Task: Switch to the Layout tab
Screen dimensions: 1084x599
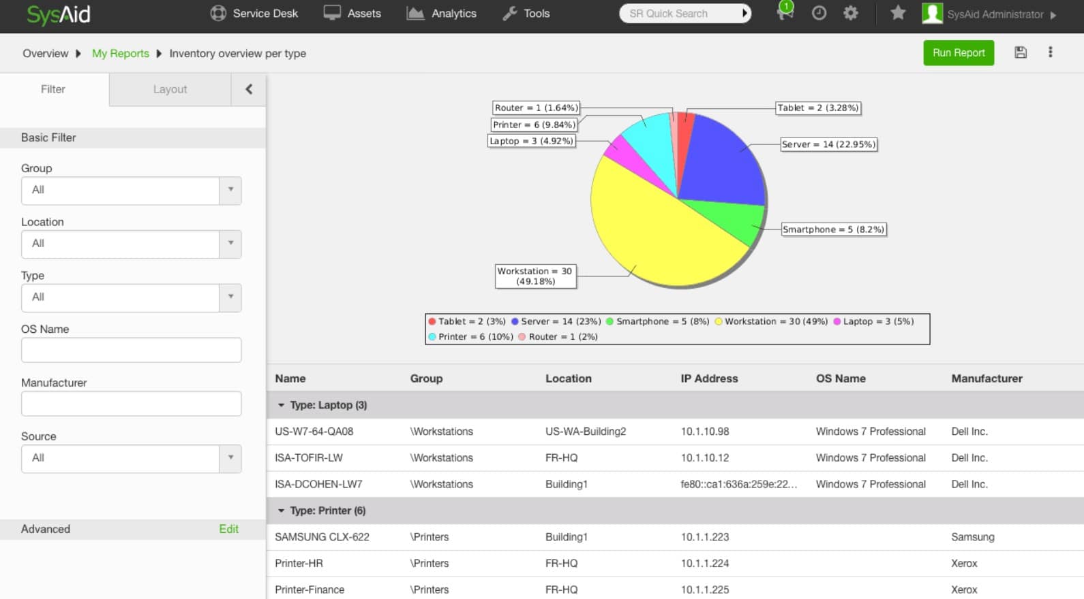Action: 170,89
